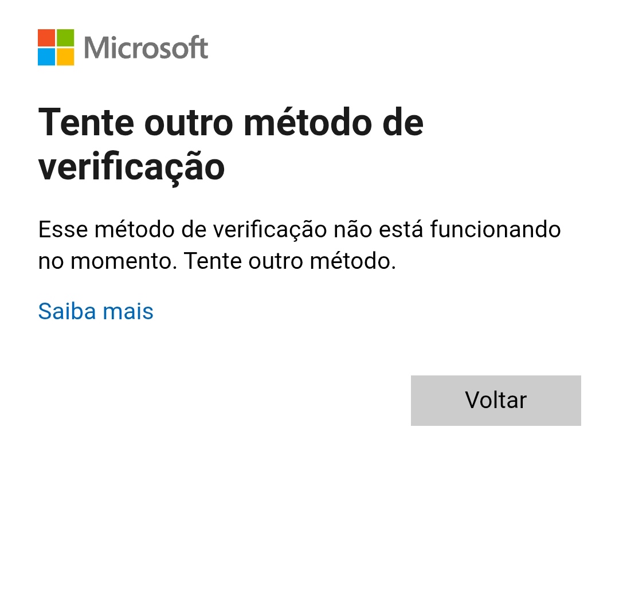This screenshot has width=619, height=615.
Task: Click the sentence 'Tente outro método.'
Action: [x=290, y=261]
